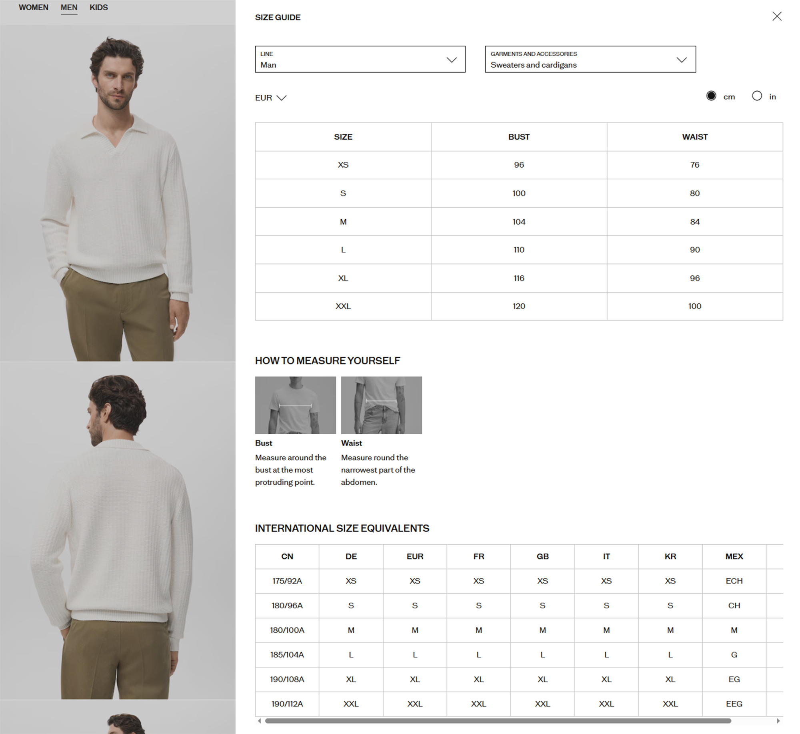Select the cm measurement unit
The image size is (800, 734).
tap(711, 96)
